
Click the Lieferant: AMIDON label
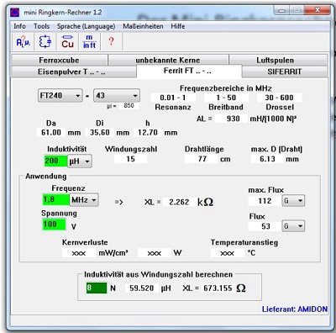tap(295, 309)
